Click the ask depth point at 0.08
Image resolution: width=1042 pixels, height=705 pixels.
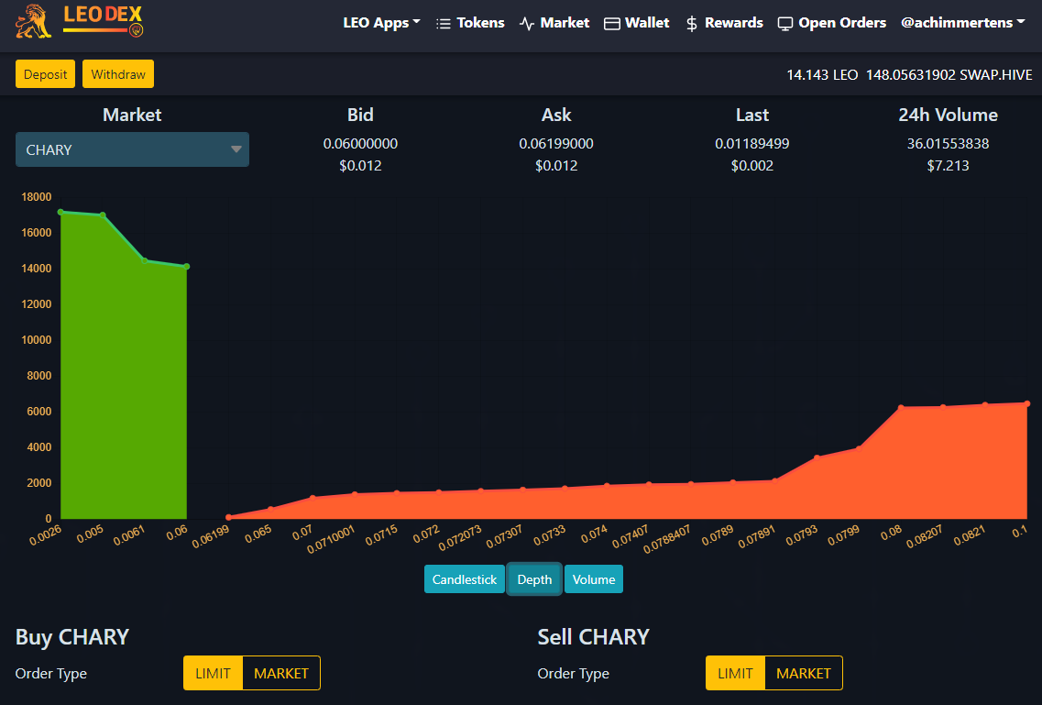point(902,407)
